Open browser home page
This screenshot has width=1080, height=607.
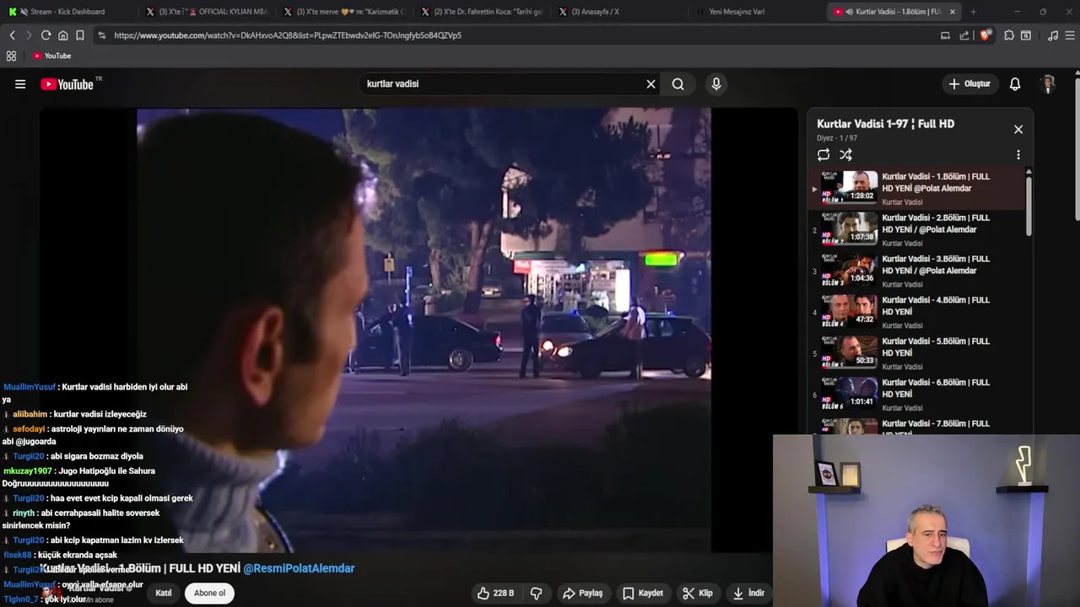(62, 35)
